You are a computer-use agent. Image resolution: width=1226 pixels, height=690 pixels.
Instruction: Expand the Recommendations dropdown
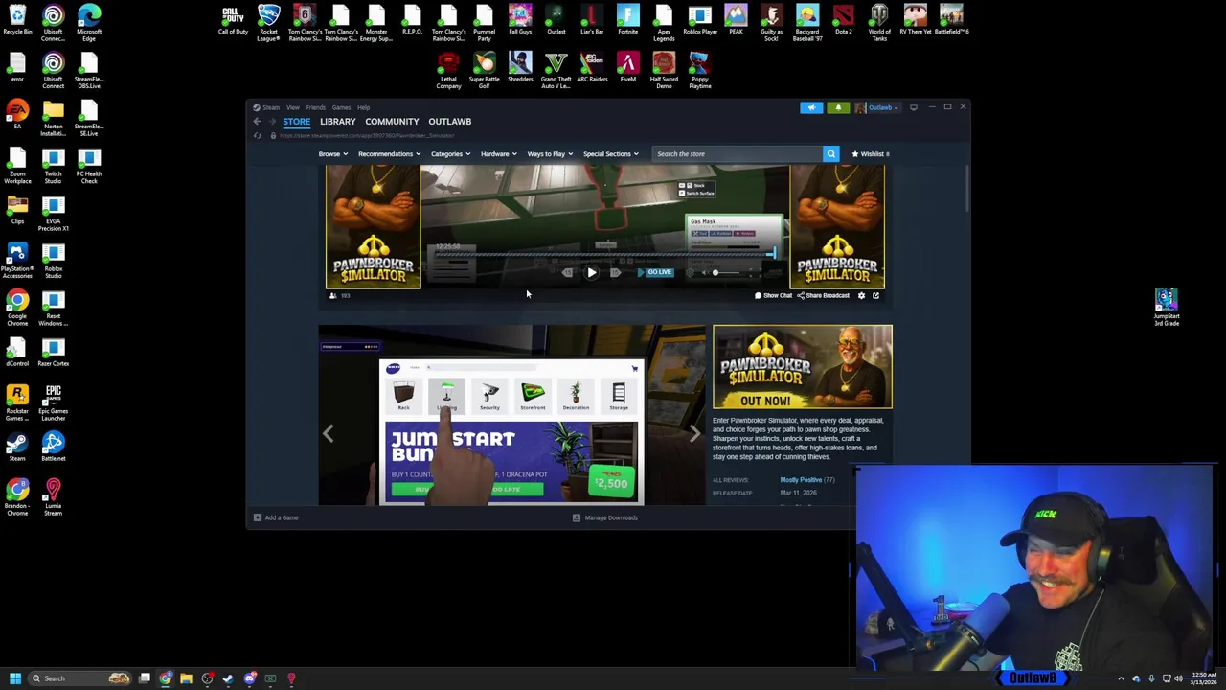[389, 153]
